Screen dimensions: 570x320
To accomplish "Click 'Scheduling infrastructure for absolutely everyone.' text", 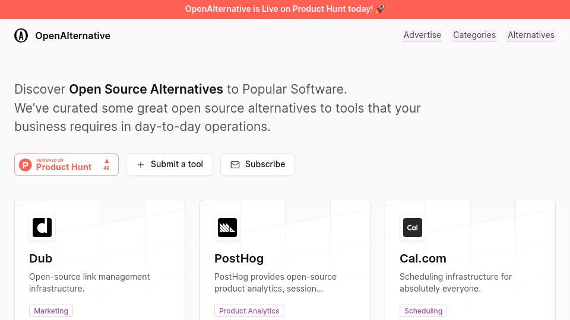I will pos(455,283).
